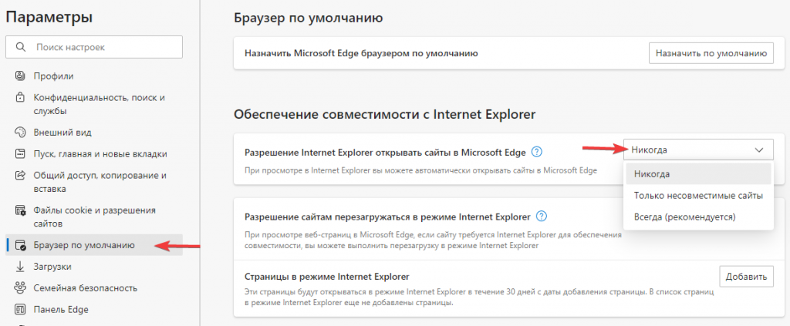This screenshot has height=326, width=790.
Task: Click the Файлы cookie icon
Action: coord(20,210)
